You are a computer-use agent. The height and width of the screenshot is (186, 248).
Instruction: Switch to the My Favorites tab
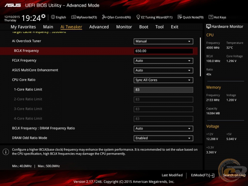click(x=23, y=27)
